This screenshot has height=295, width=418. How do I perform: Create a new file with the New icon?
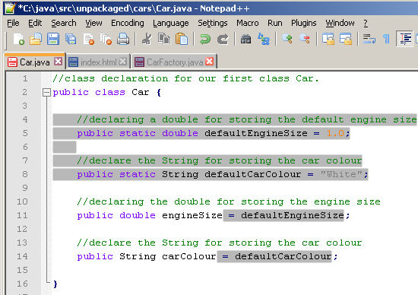[19, 40]
